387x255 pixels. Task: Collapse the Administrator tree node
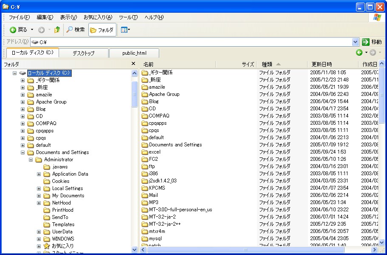point(31,160)
